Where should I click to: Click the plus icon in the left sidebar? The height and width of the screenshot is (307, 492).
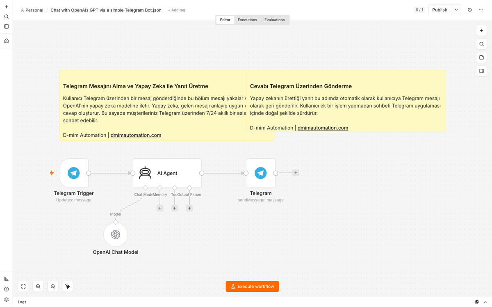point(6,7)
